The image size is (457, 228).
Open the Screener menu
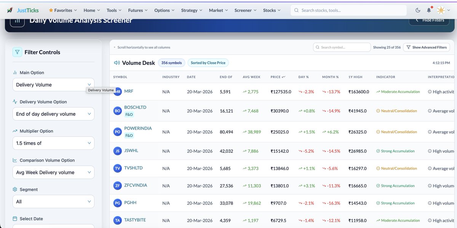click(246, 10)
